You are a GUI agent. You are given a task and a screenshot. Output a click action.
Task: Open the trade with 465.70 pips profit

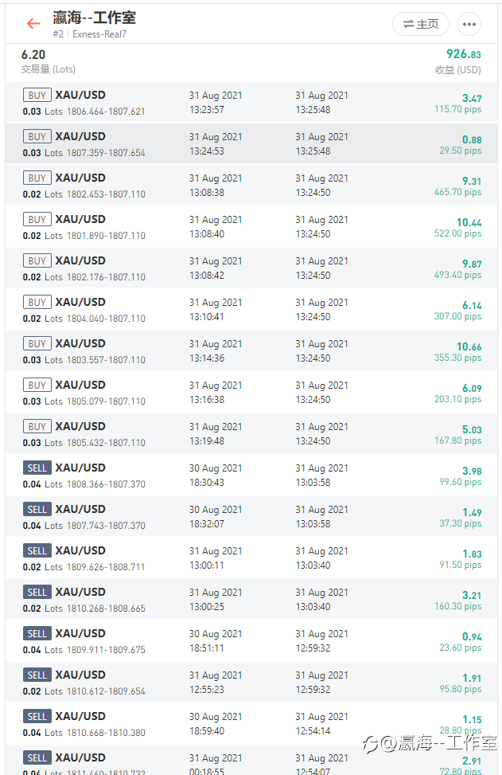pyautogui.click(x=251, y=186)
